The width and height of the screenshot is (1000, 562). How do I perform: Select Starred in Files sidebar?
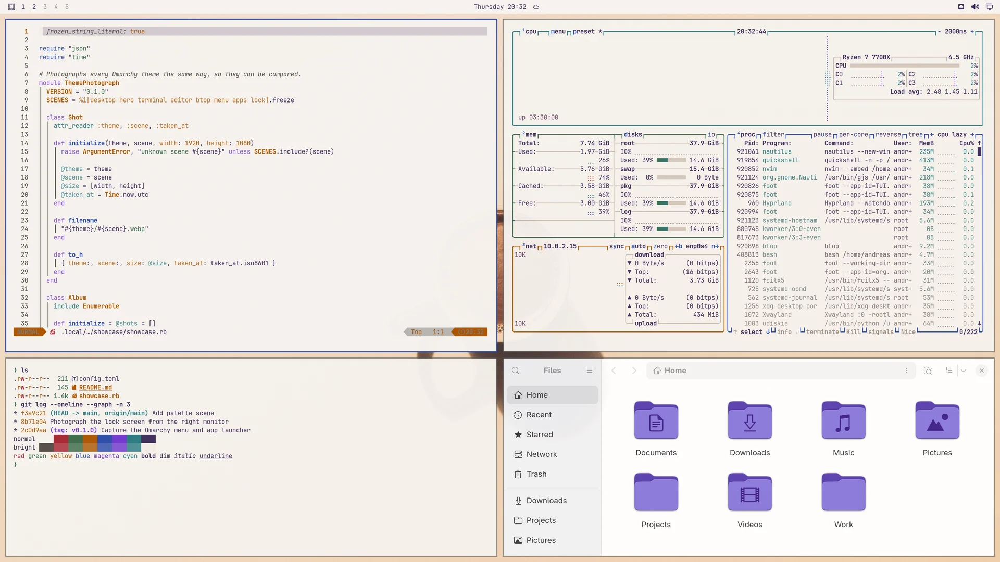tap(552, 435)
